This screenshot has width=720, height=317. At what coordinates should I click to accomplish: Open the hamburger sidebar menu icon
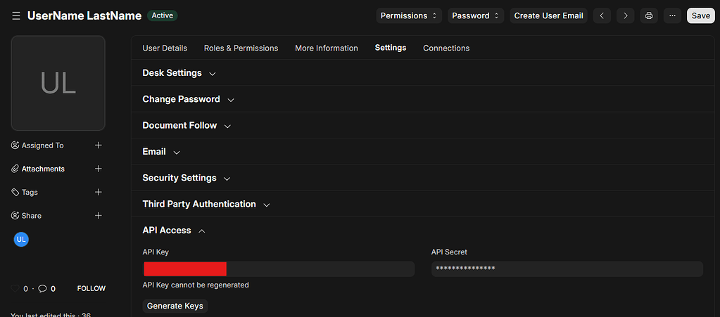click(15, 15)
